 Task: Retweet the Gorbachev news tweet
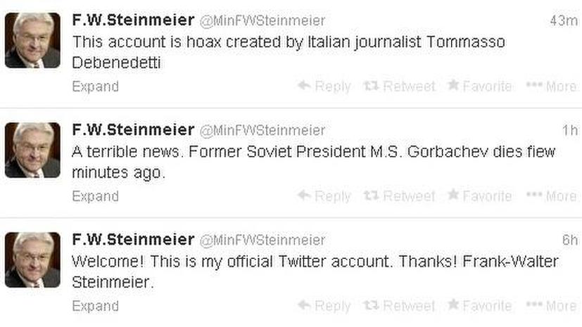coord(400,195)
